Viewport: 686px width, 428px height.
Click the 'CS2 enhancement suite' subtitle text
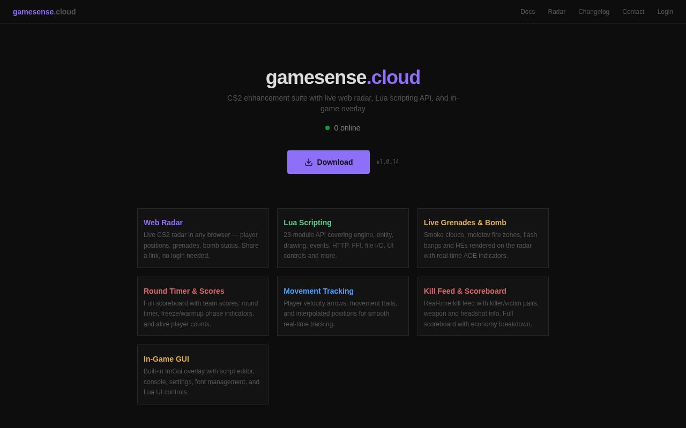tap(343, 103)
